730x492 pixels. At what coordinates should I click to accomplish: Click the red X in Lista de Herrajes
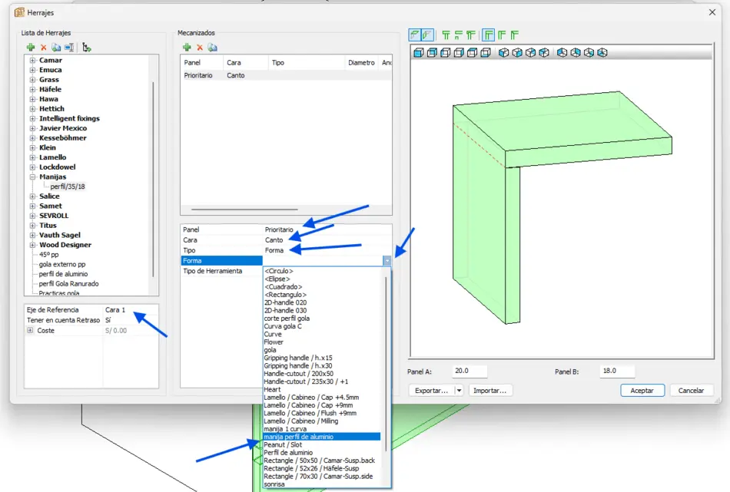pyautogui.click(x=44, y=48)
